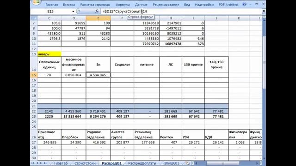Viewport: 296px width, 166px height.
Task: Go to next sheet tab arrow
Action: pos(41,163)
